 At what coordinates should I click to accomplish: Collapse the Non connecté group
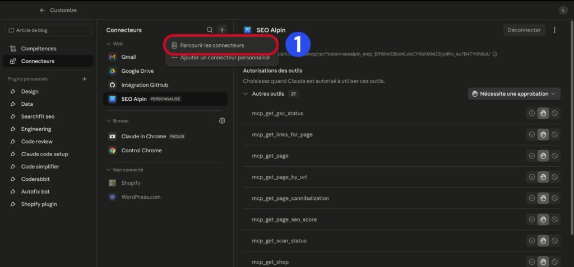tap(109, 170)
